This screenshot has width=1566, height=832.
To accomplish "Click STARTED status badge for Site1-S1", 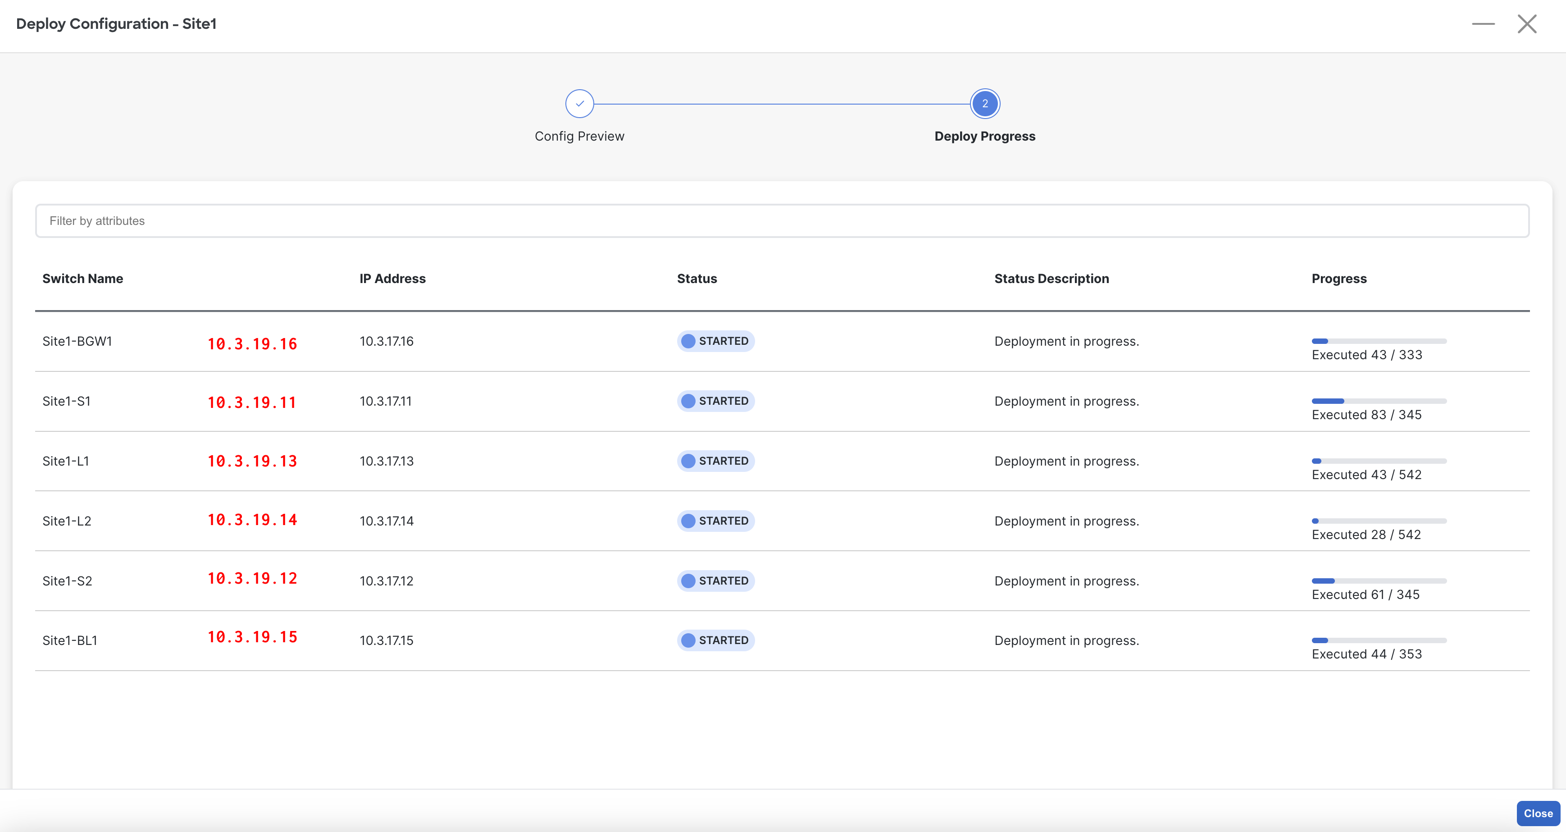I will point(715,401).
